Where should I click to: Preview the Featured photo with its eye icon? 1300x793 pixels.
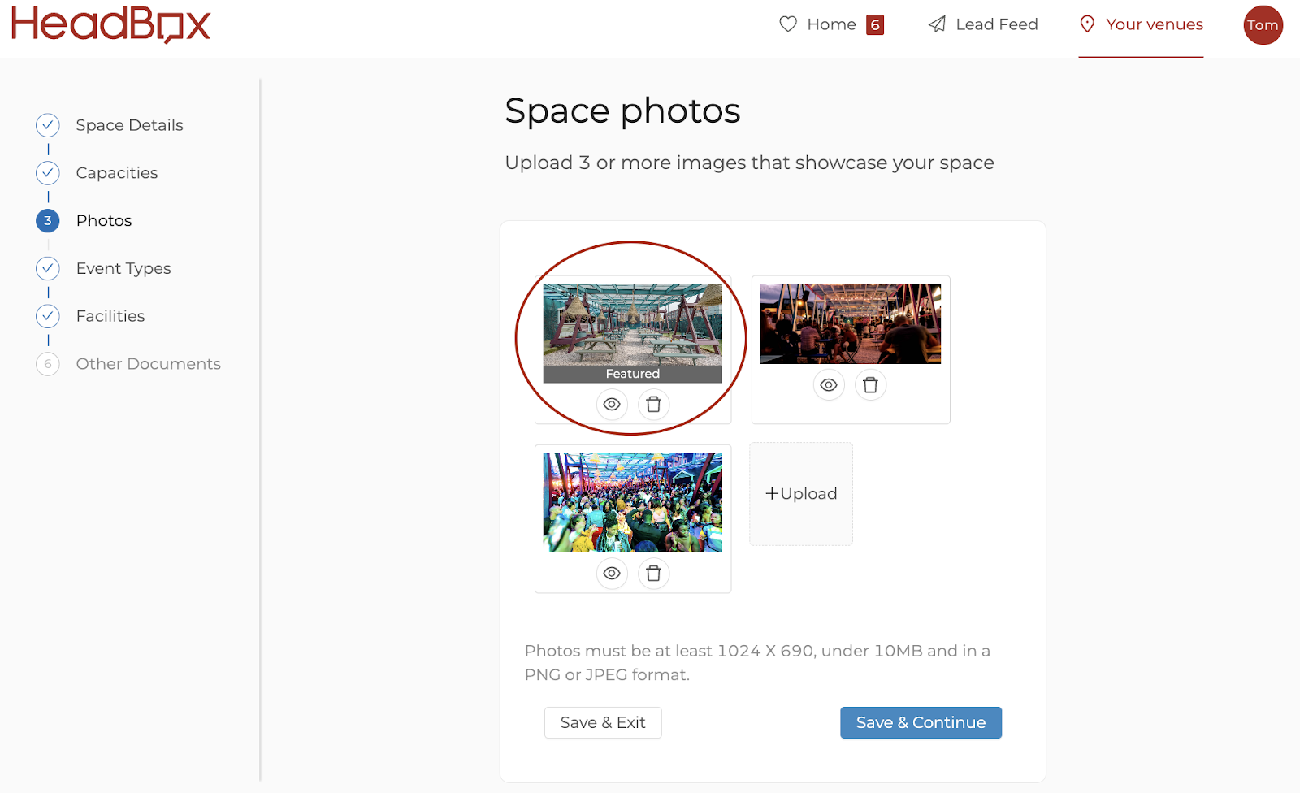click(612, 404)
